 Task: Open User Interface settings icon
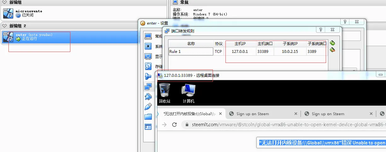point(148,127)
